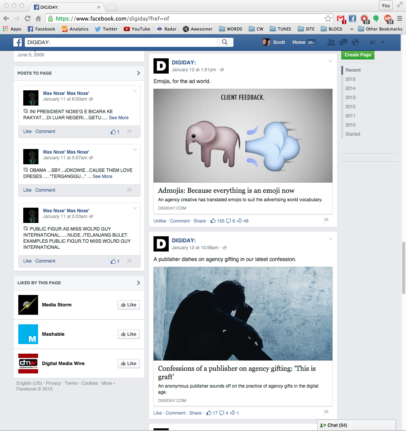Open the Chat (54) bar
Screen dimensions: 406x431
point(356,425)
